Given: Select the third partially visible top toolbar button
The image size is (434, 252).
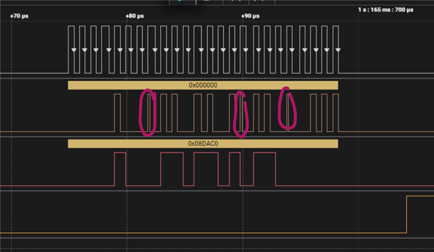Looking at the screenshot, I should point(235,2).
